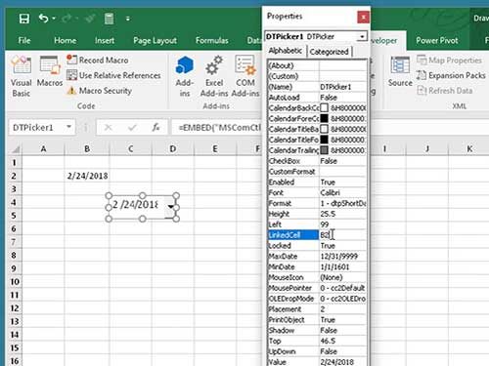Click the Name Box showing DTPicker1
The width and height of the screenshot is (489, 366).
(x=36, y=127)
